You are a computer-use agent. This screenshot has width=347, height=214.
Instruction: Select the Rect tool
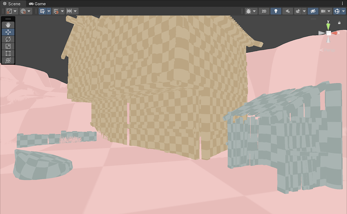(8, 53)
